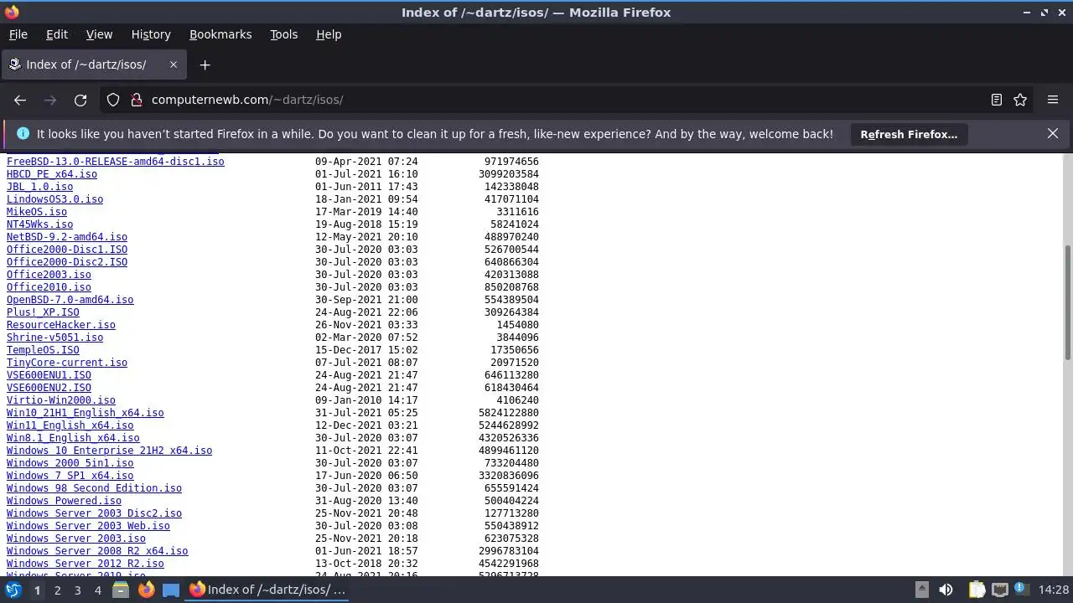Open the Bookmarks menu
1073x603 pixels.
tap(220, 34)
